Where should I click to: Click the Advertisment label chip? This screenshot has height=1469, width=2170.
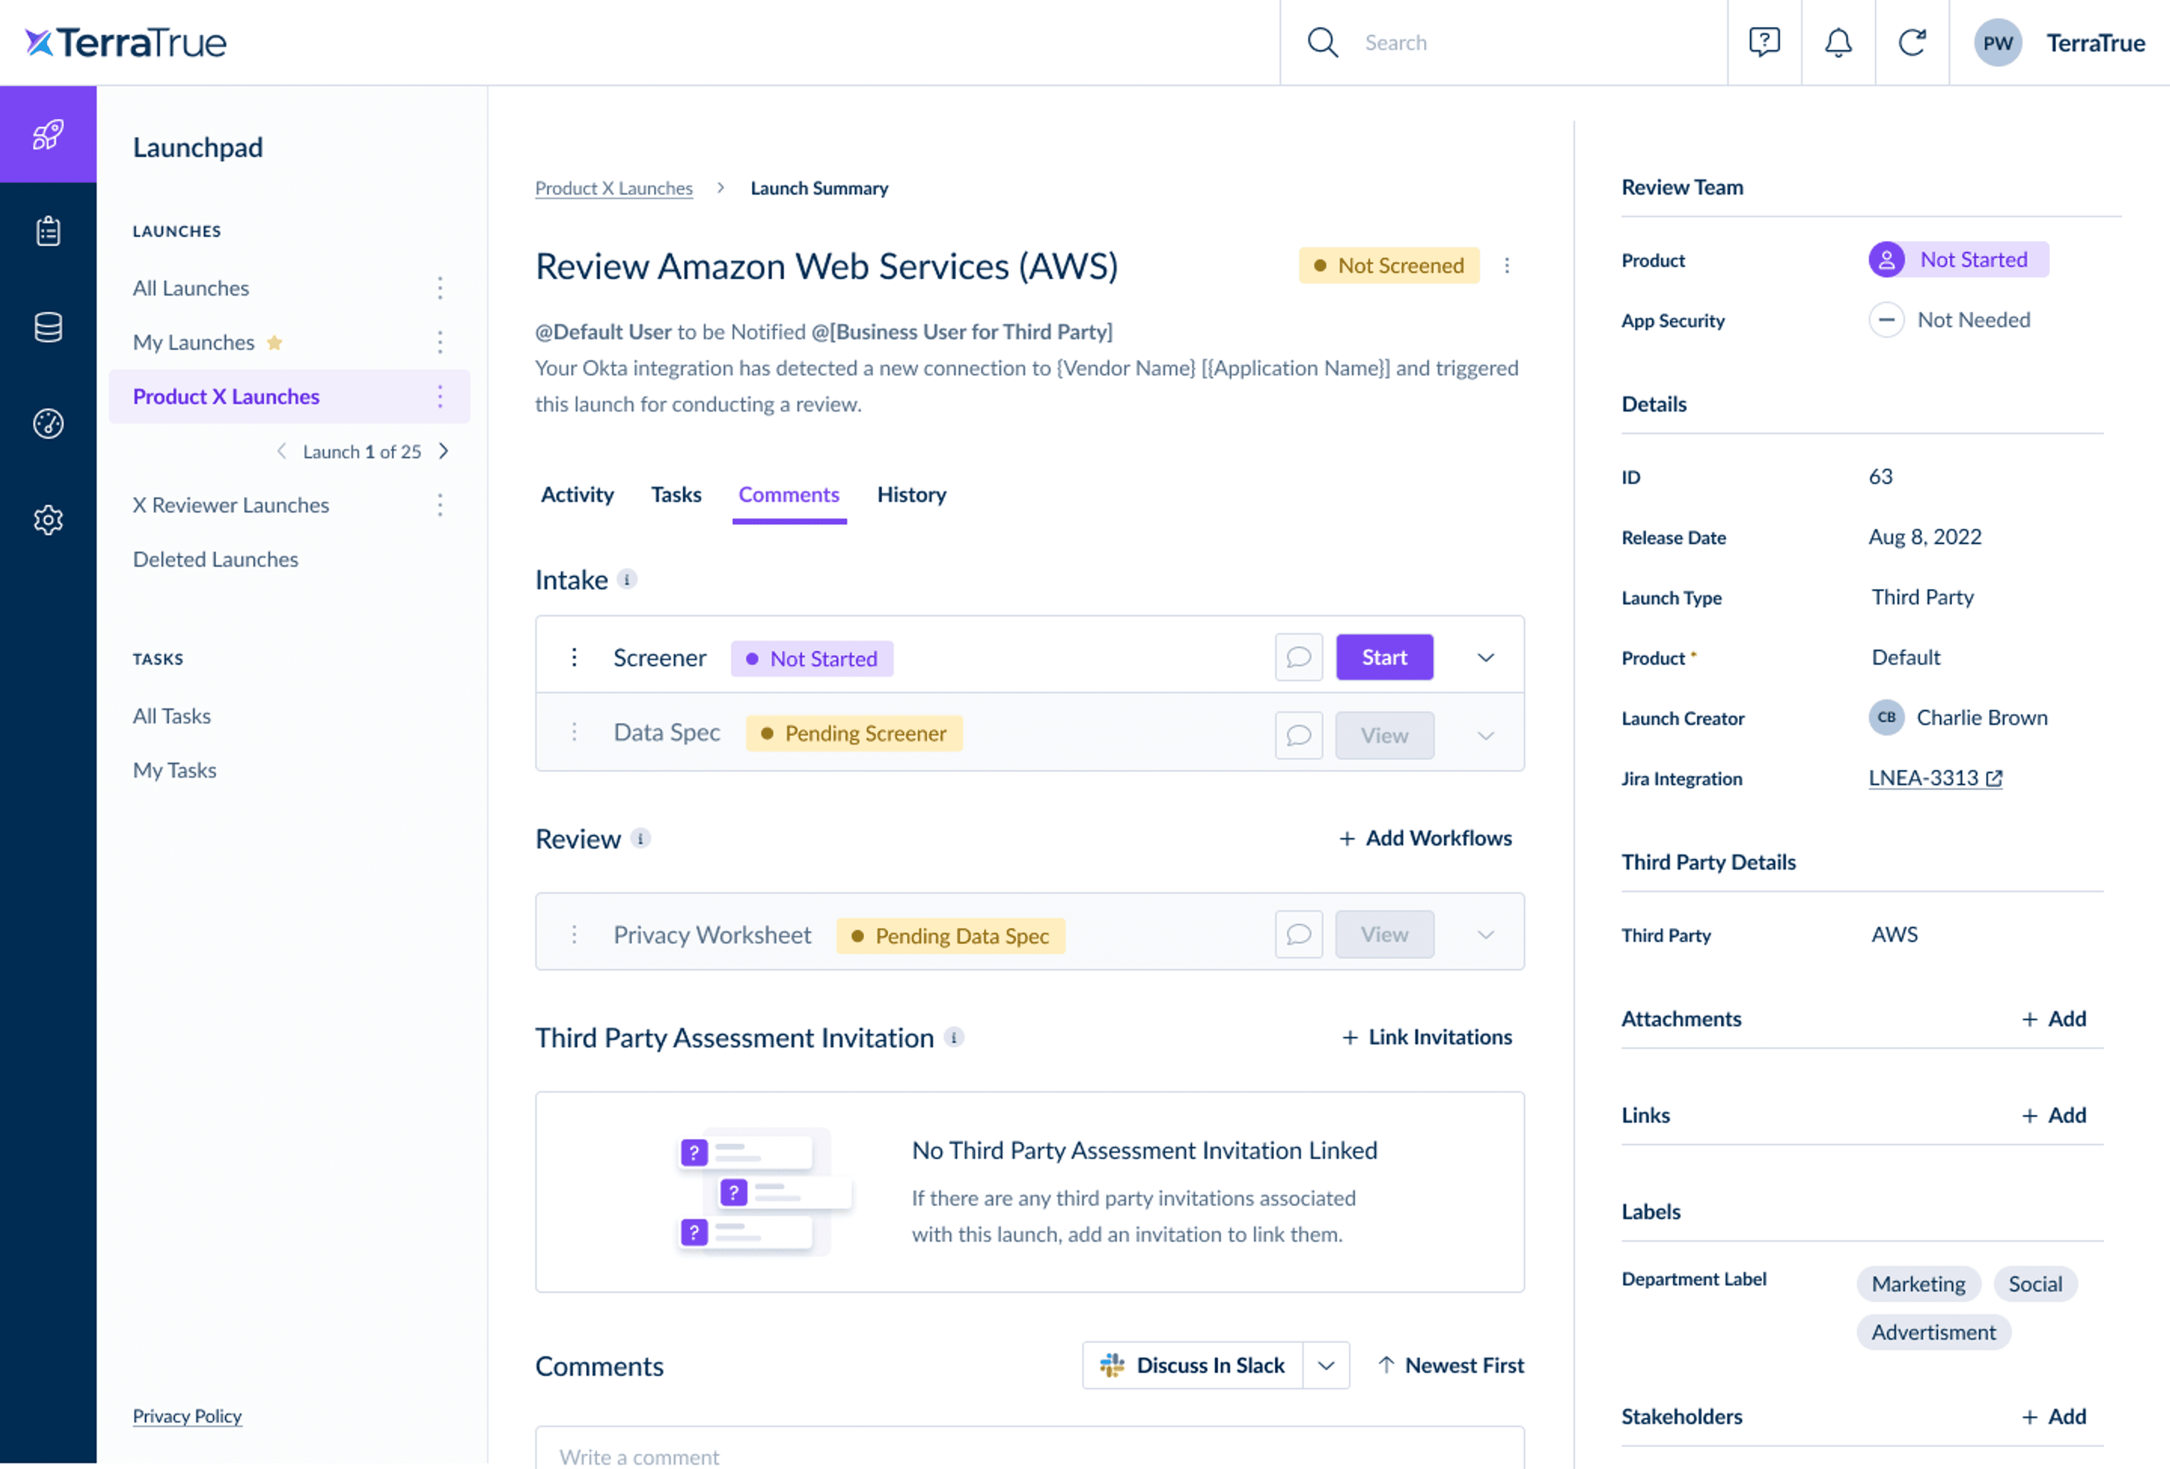point(1933,1333)
